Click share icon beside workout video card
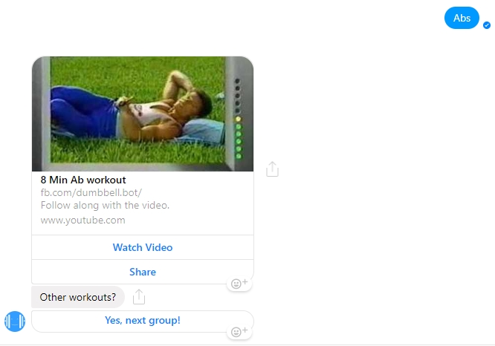 click(272, 169)
